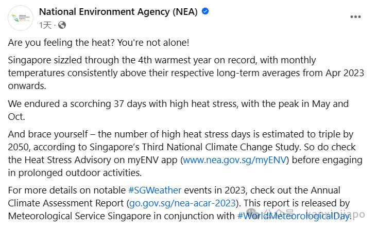
Task: Click the "scorching 37 days" sentence
Action: click(155, 103)
